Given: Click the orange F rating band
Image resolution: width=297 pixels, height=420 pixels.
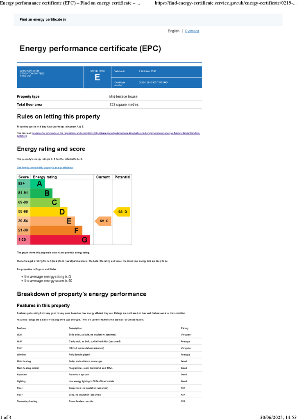Looking at the screenshot, I should 56,231.
